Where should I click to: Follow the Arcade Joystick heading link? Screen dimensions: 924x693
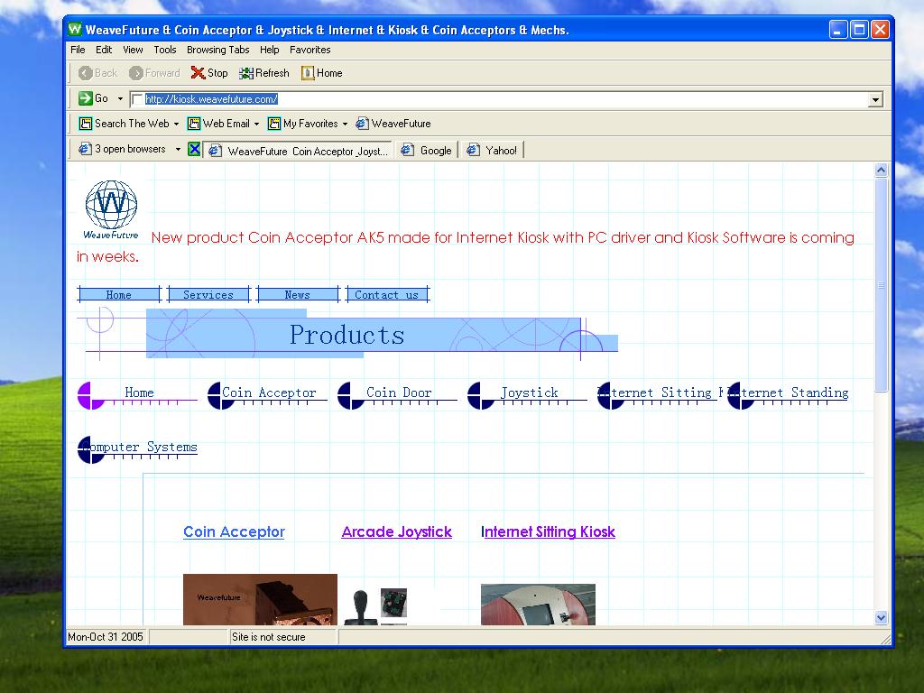[397, 531]
